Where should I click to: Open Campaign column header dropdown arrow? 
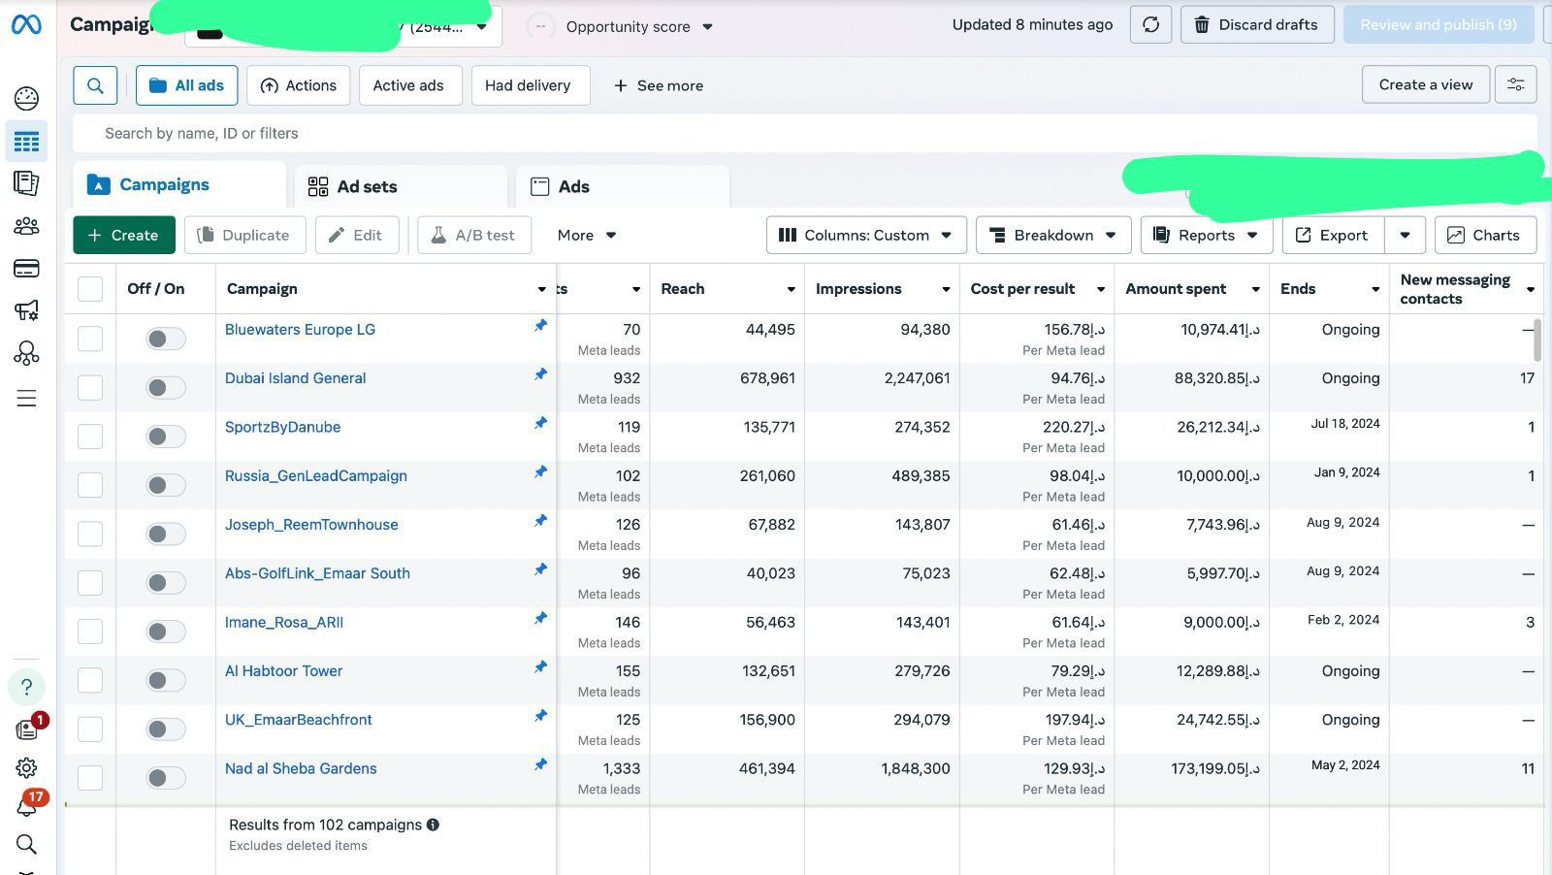(x=541, y=289)
